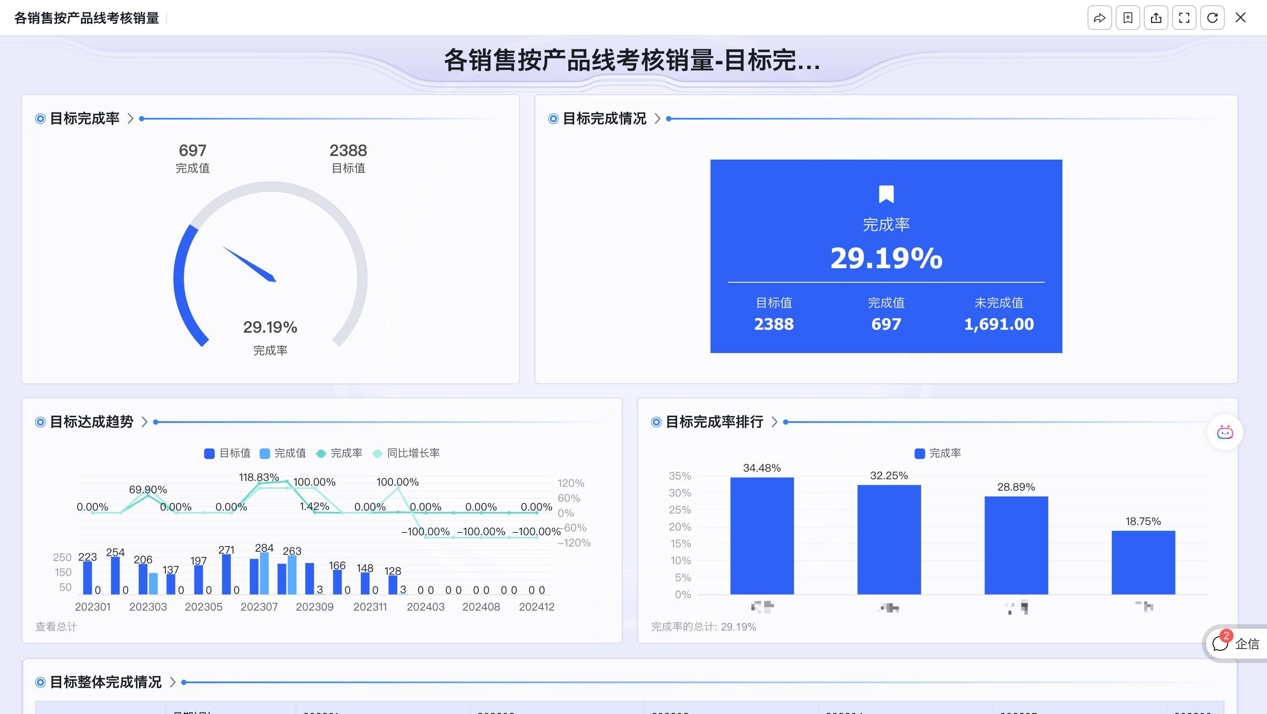Toggle 完成值 legend series in trend chart

(283, 453)
